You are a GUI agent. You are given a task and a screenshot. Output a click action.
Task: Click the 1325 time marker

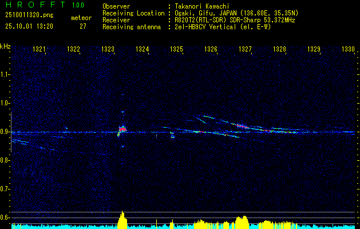click(176, 49)
